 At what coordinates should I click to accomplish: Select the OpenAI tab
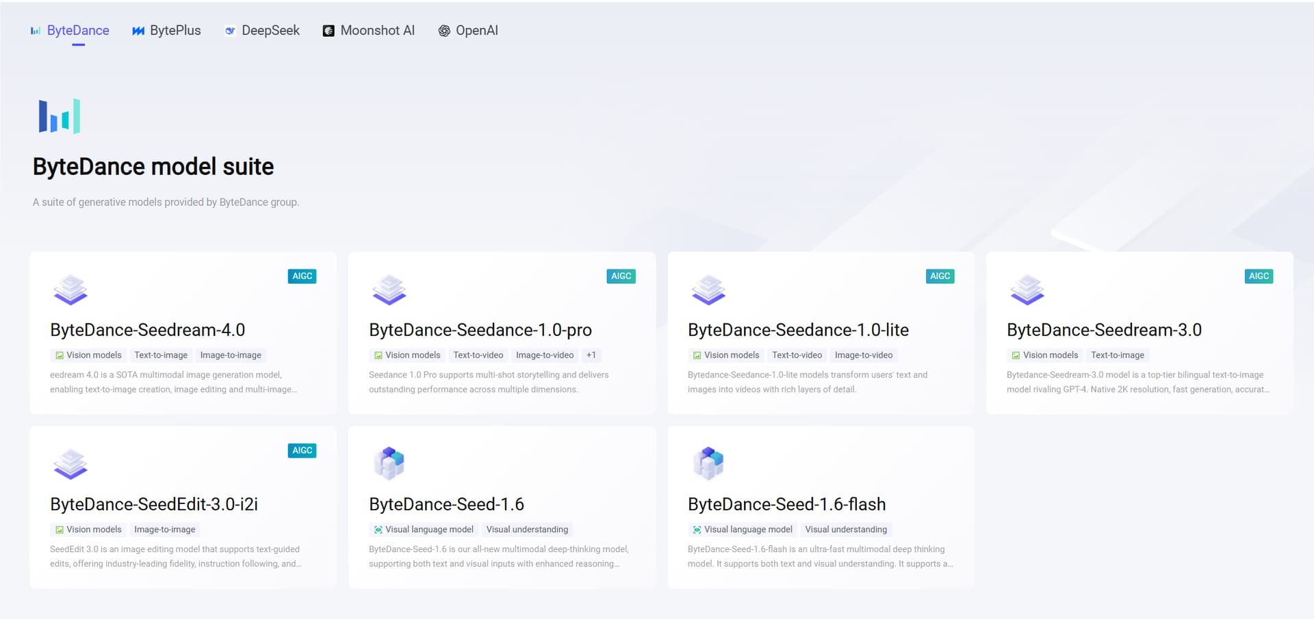[x=468, y=31]
